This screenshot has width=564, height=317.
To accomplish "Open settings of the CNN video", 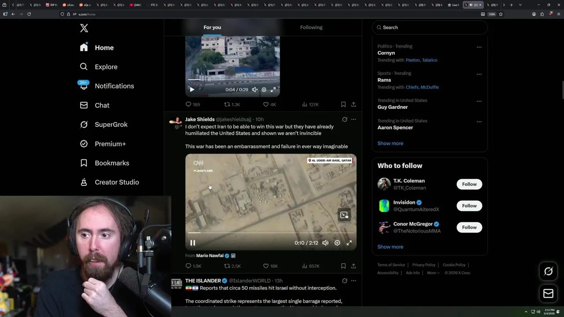I will 337,243.
